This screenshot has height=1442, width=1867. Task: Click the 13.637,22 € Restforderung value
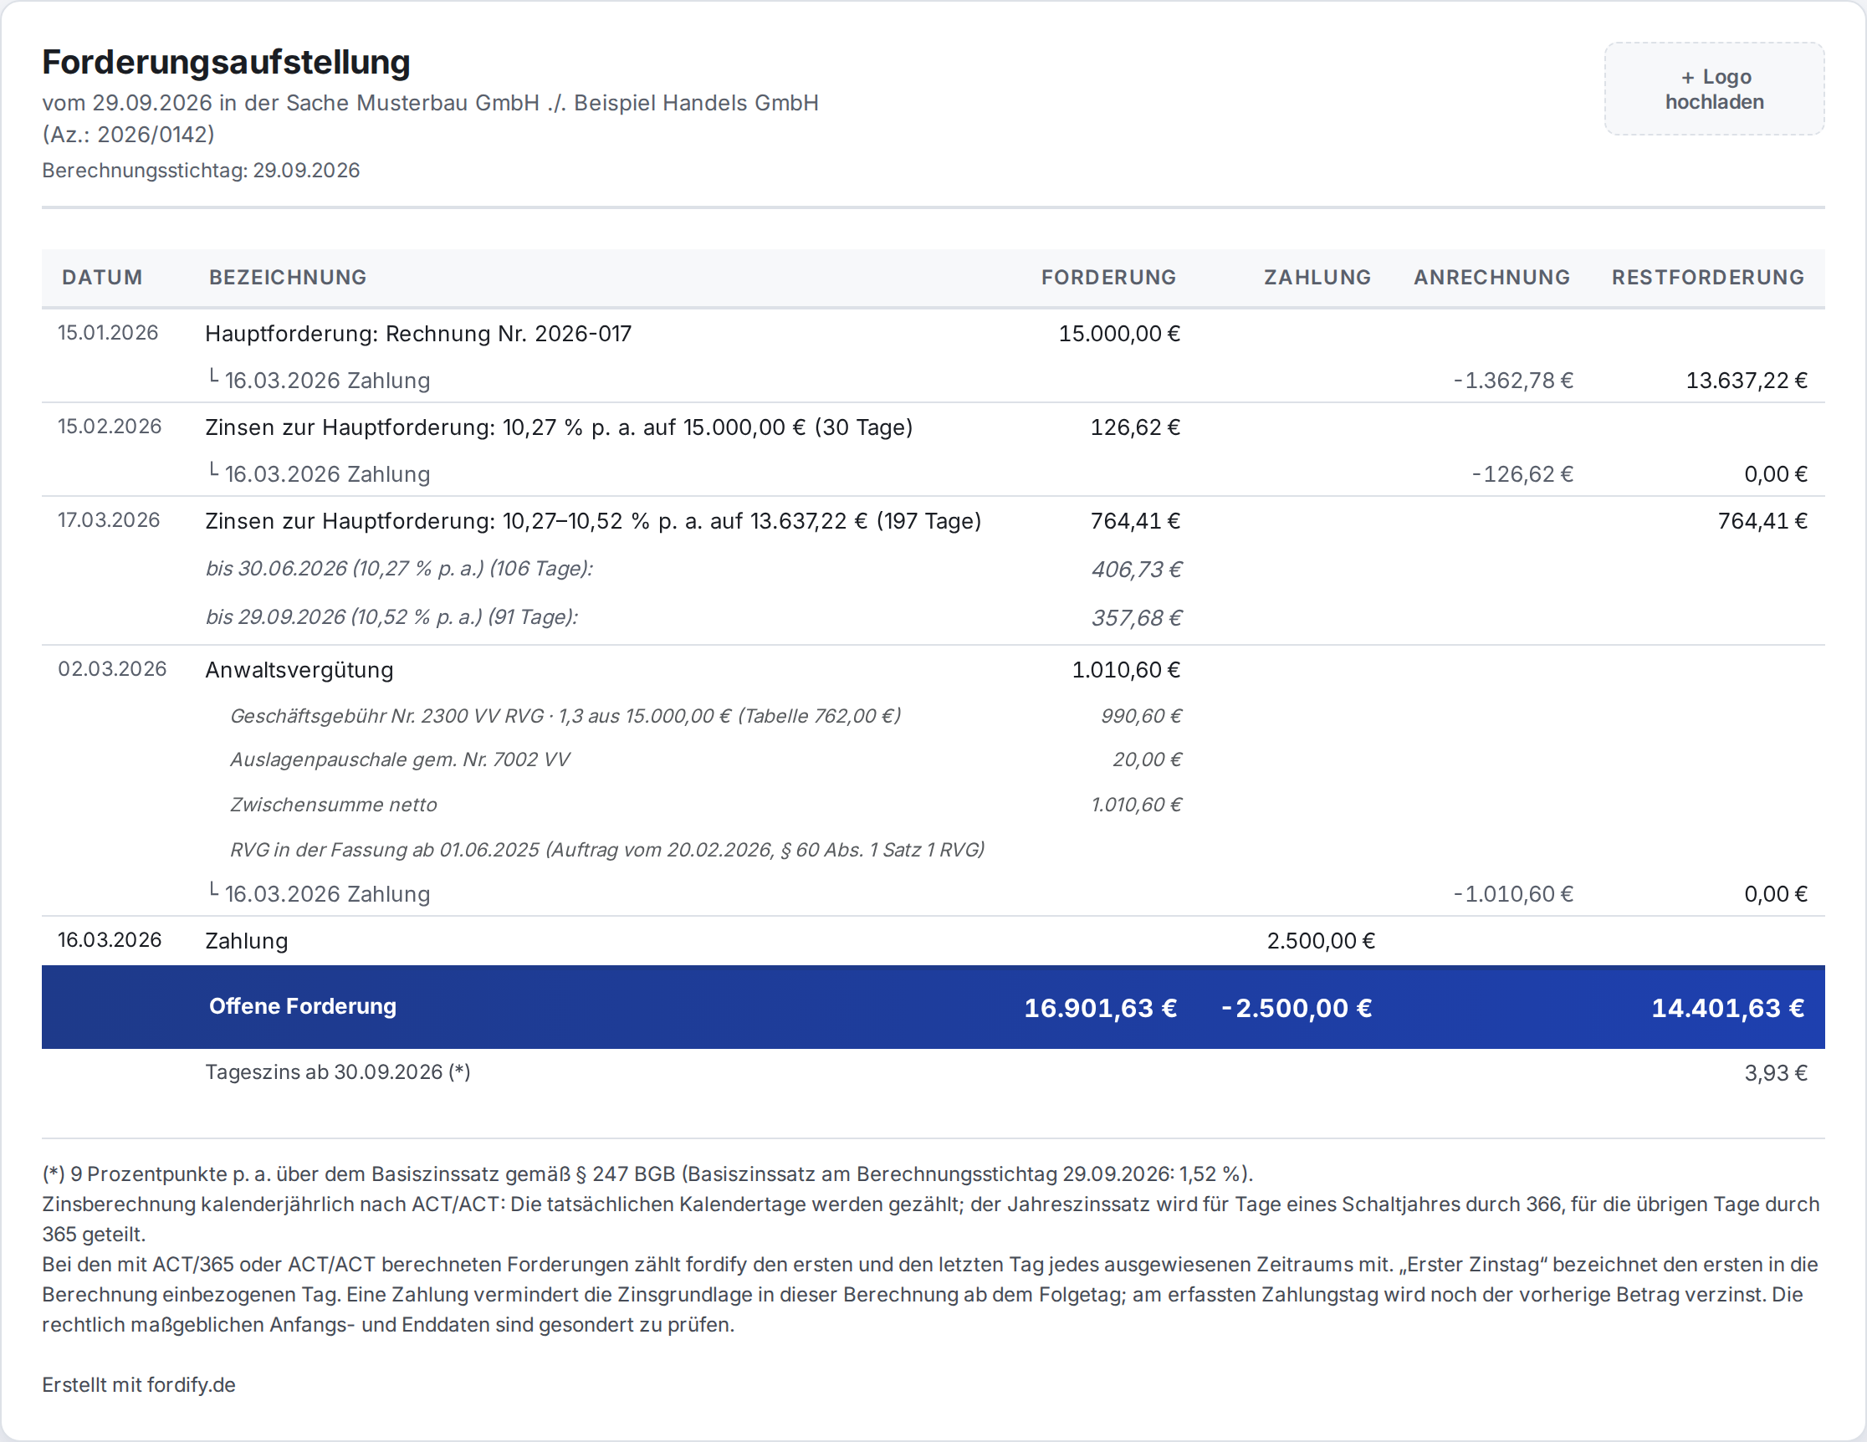tap(1746, 381)
